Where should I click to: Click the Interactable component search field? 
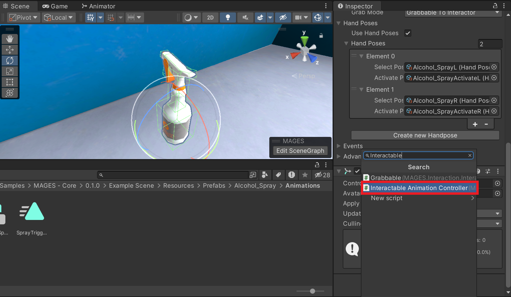click(418, 155)
